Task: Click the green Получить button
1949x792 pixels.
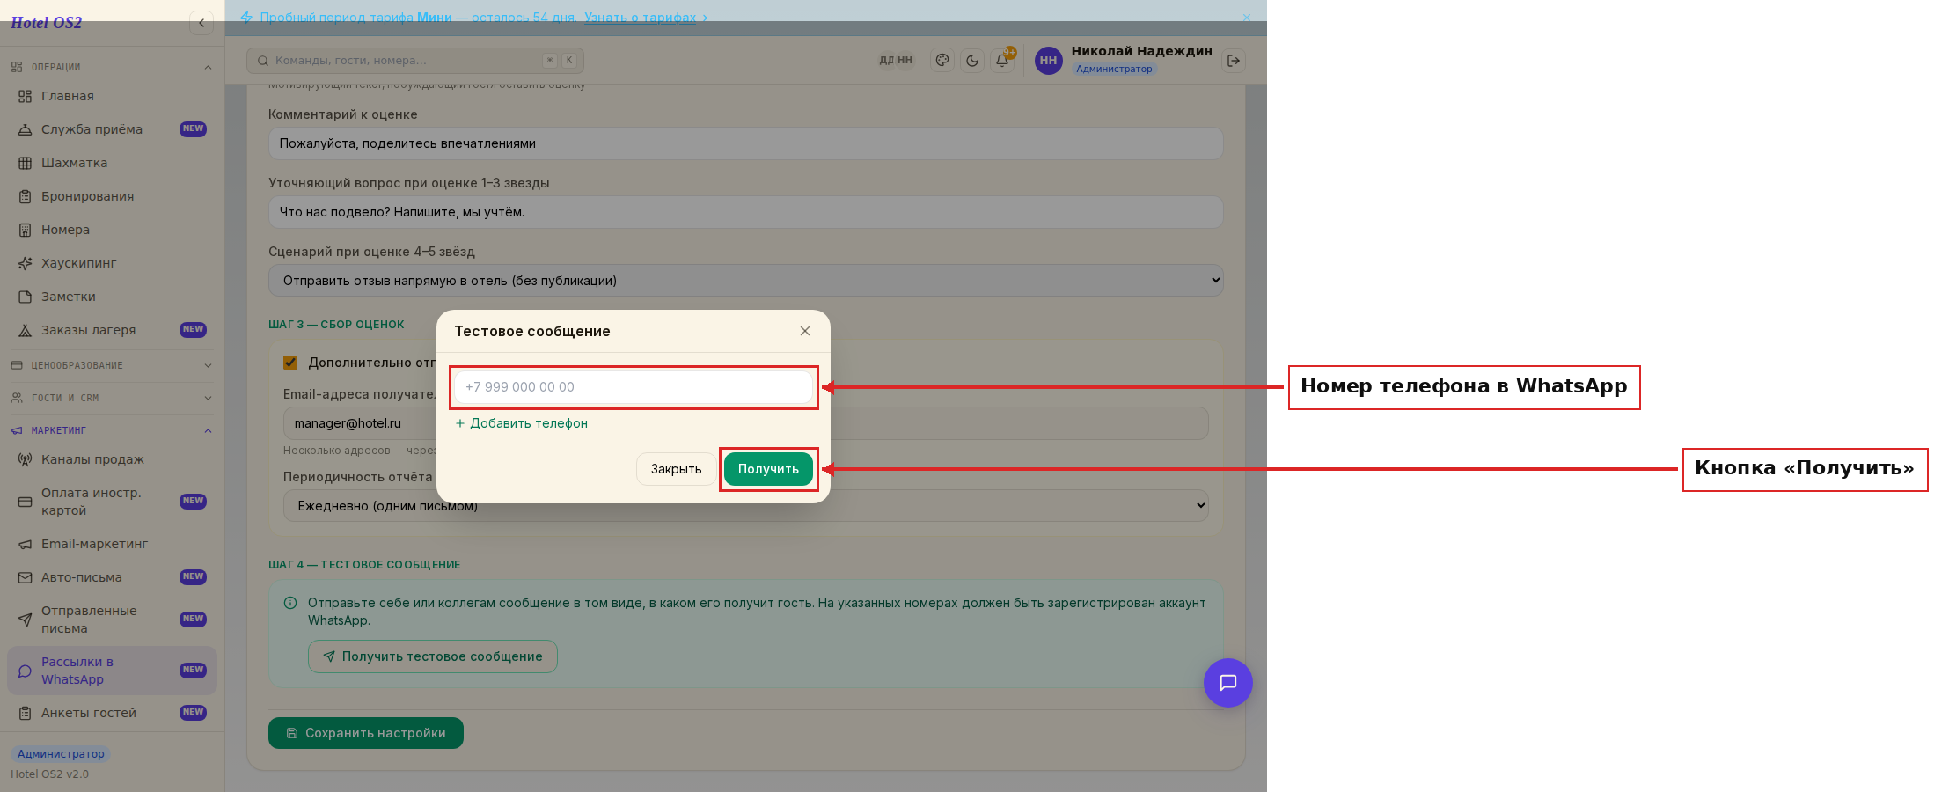Action: (x=768, y=469)
